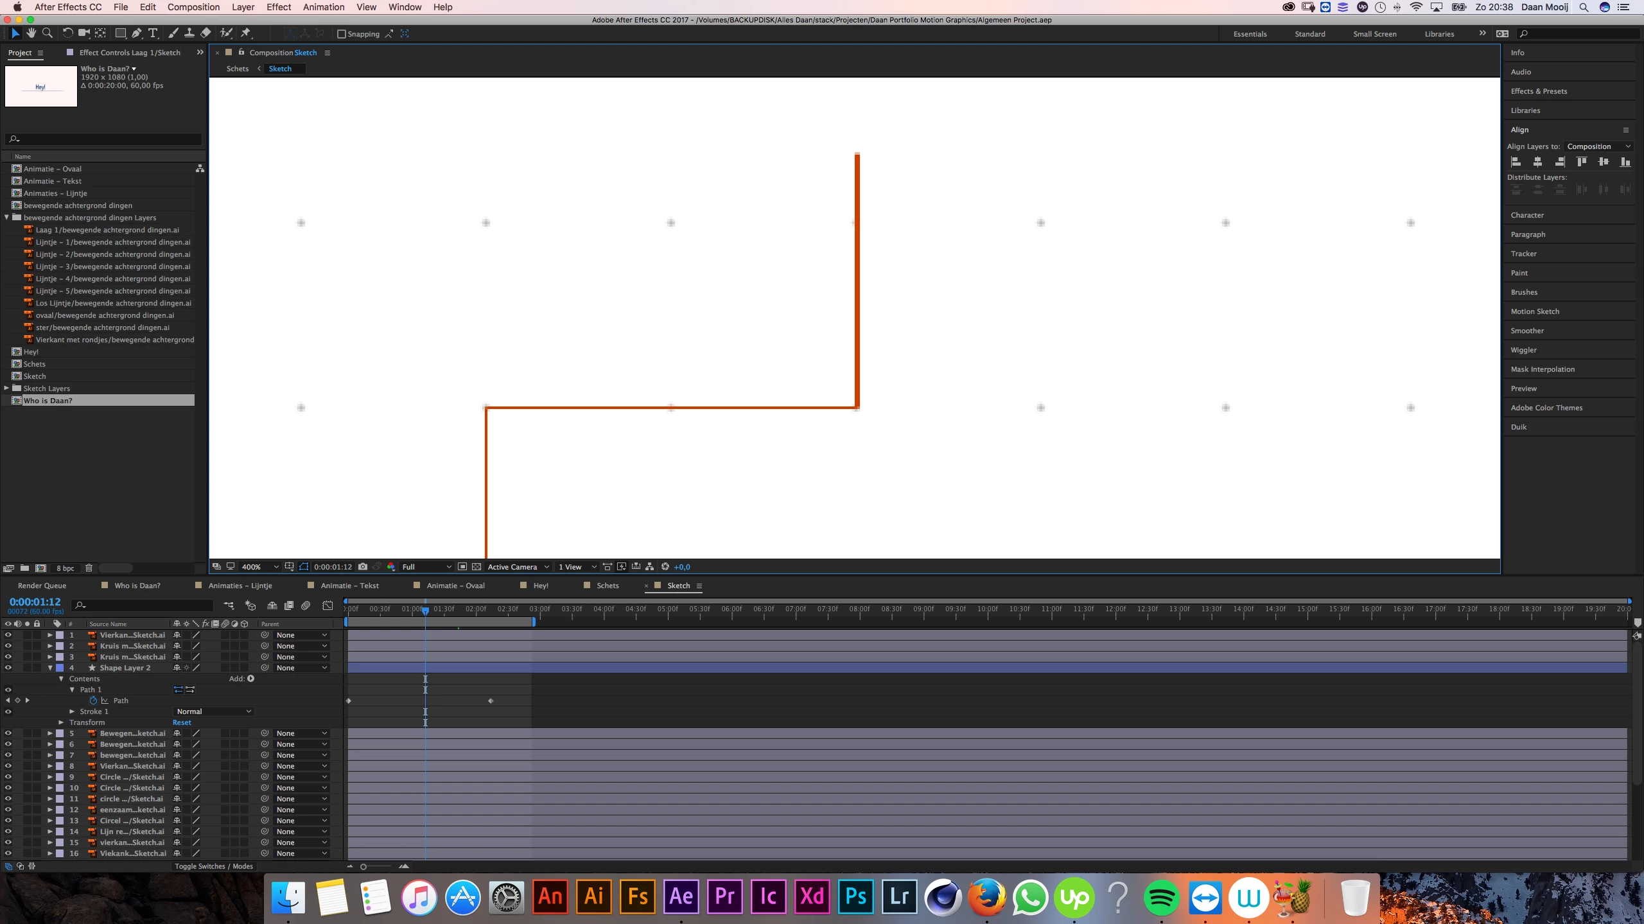Select the Rotation tool
The image size is (1644, 924).
coord(67,33)
